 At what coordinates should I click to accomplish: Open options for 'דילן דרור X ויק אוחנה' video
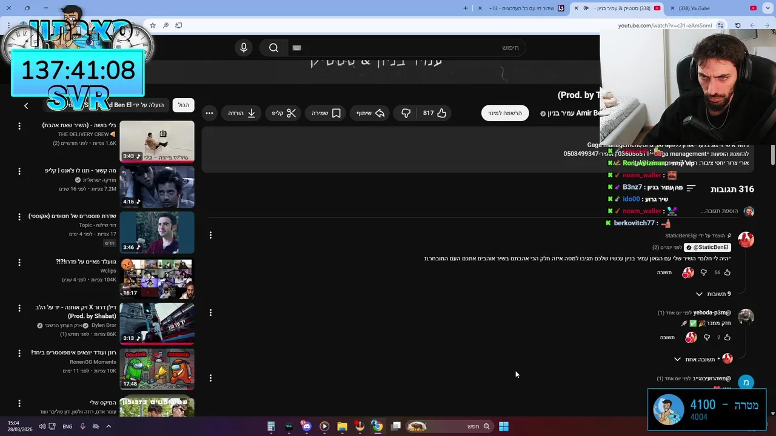click(19, 308)
